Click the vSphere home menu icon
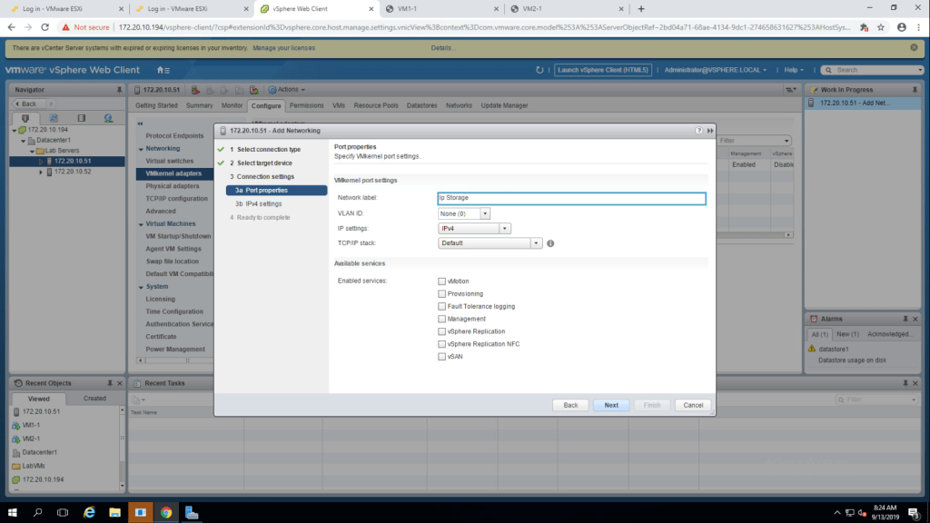This screenshot has width=930, height=523. [x=163, y=70]
